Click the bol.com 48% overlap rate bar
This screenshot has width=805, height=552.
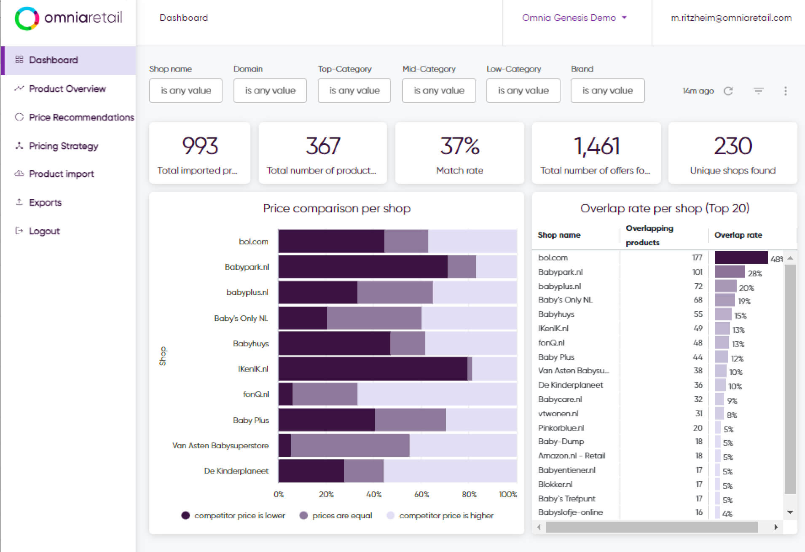(x=741, y=257)
